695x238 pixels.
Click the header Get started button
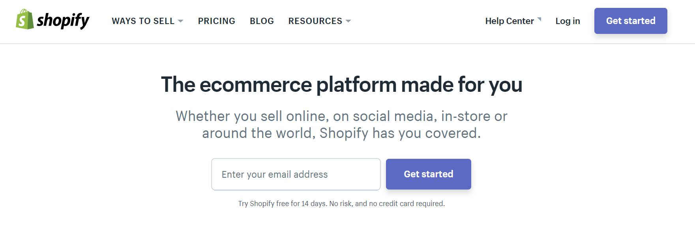coord(631,21)
